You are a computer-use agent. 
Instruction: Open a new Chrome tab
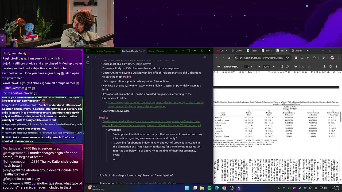pos(308,51)
